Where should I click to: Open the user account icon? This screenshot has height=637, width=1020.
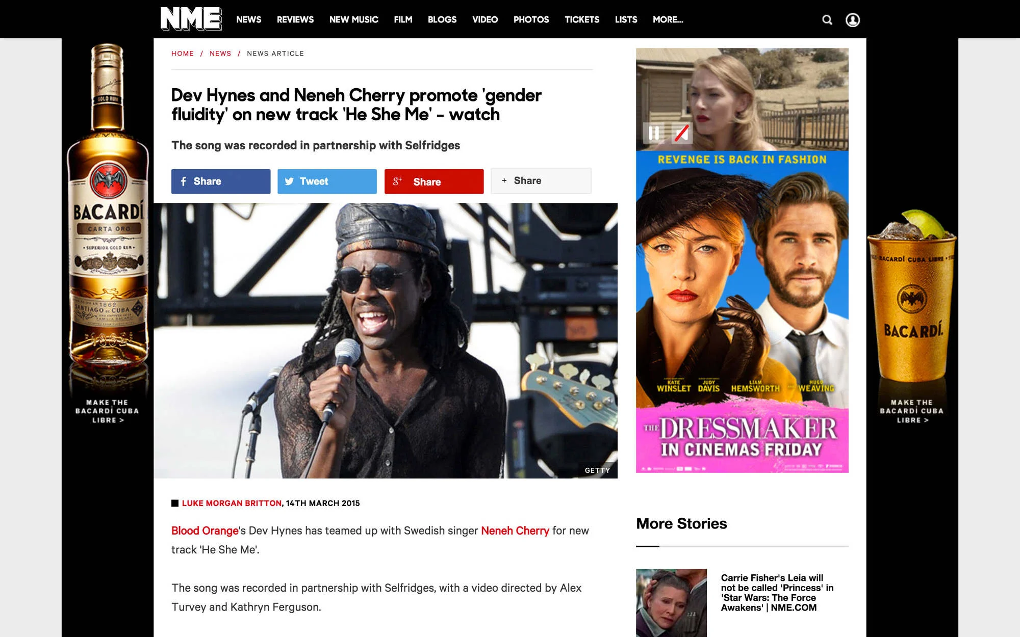pyautogui.click(x=853, y=20)
